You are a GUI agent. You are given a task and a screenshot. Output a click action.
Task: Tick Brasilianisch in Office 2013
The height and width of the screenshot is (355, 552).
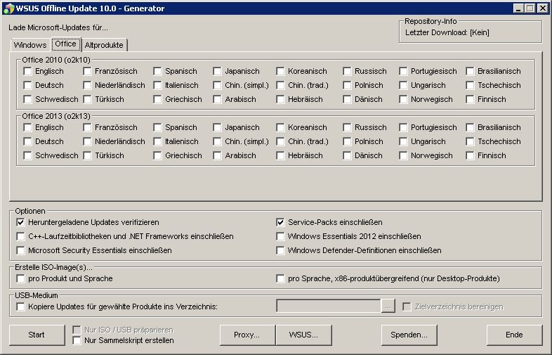click(470, 127)
